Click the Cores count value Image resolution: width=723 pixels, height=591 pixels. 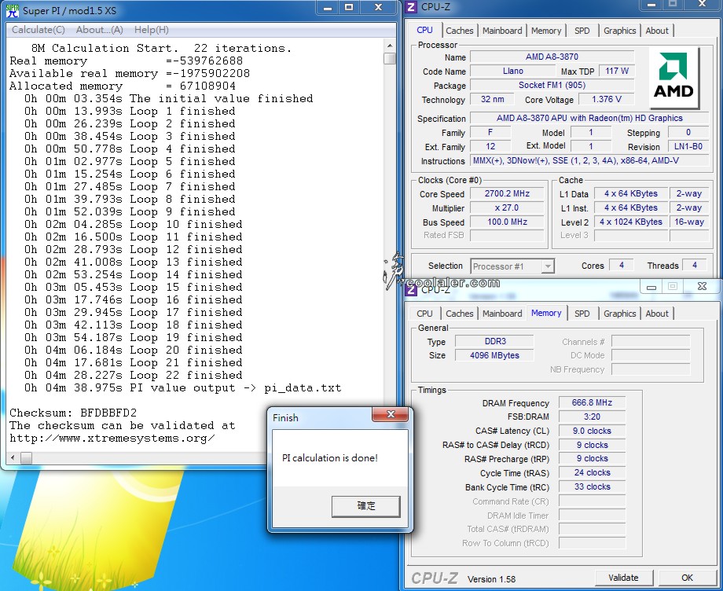[621, 265]
